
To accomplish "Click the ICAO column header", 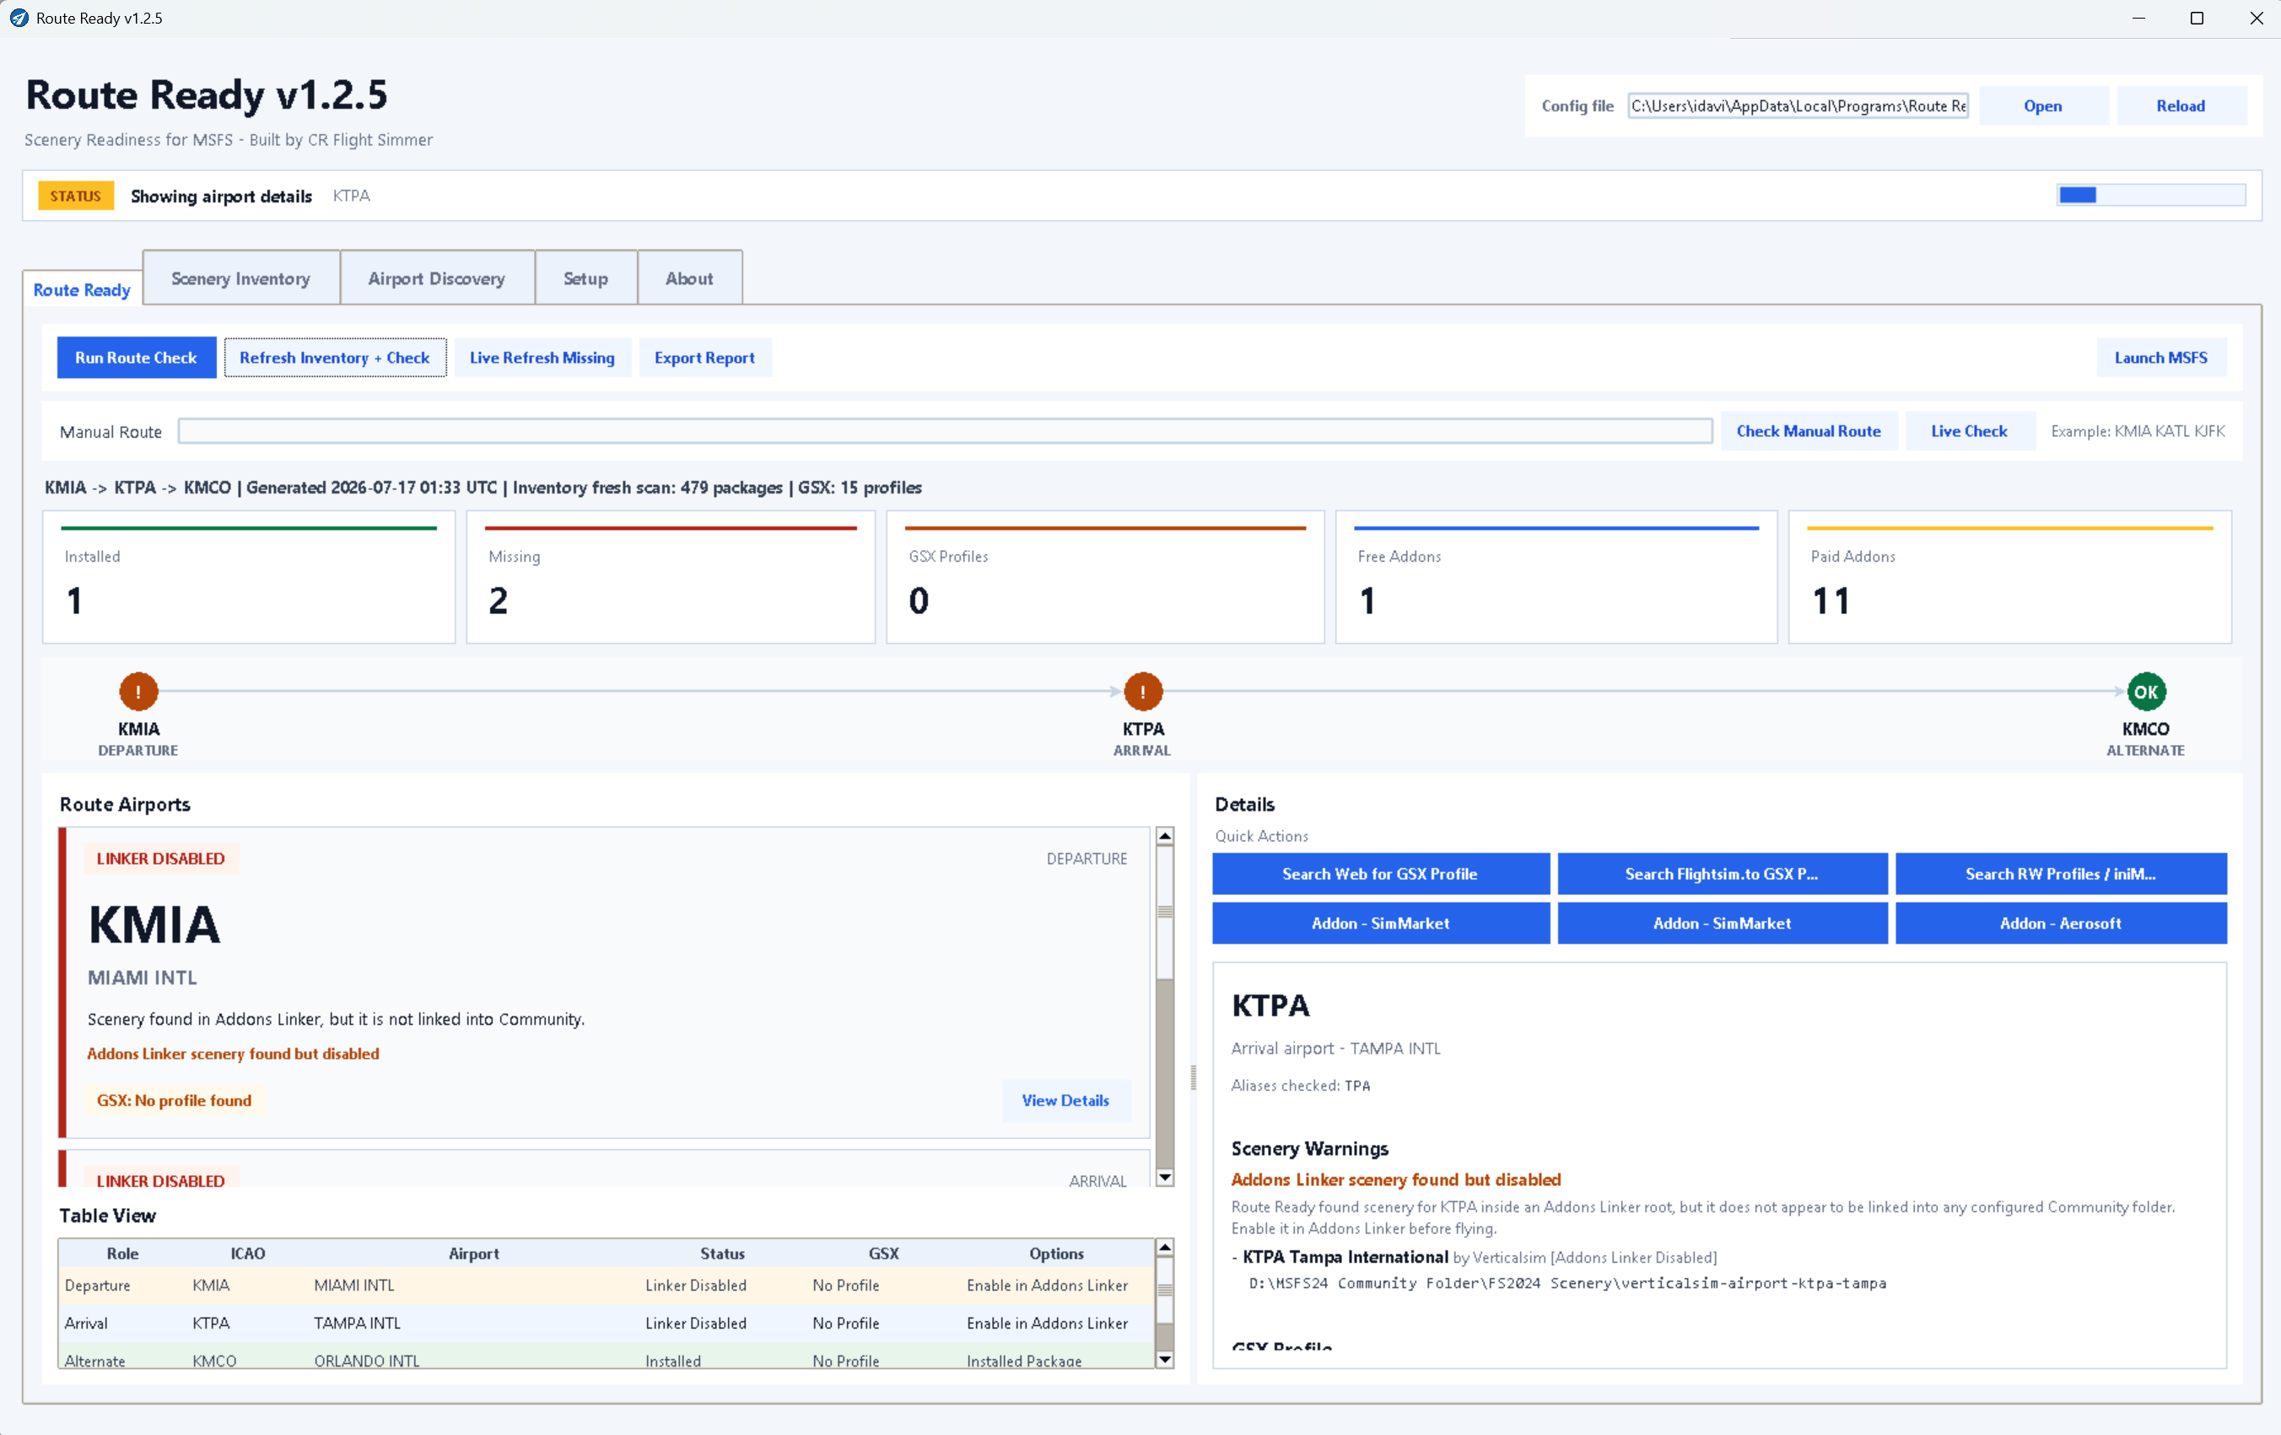I will tap(248, 1253).
